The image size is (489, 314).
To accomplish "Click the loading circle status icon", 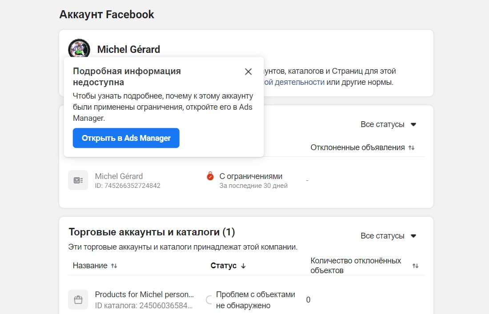I will click(209, 300).
